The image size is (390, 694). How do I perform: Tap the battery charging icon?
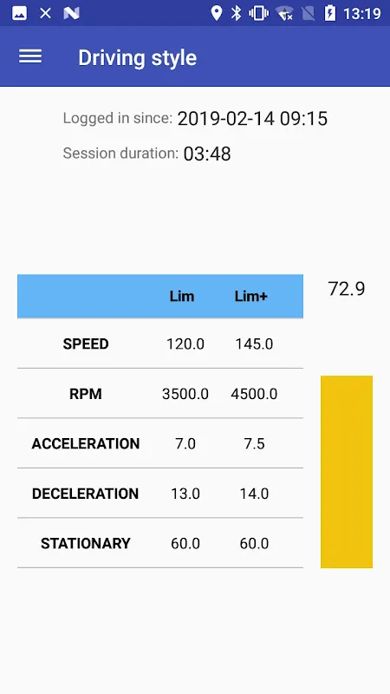[x=330, y=13]
